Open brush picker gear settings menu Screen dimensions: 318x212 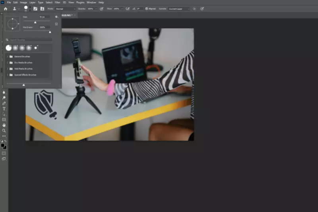pos(56,17)
